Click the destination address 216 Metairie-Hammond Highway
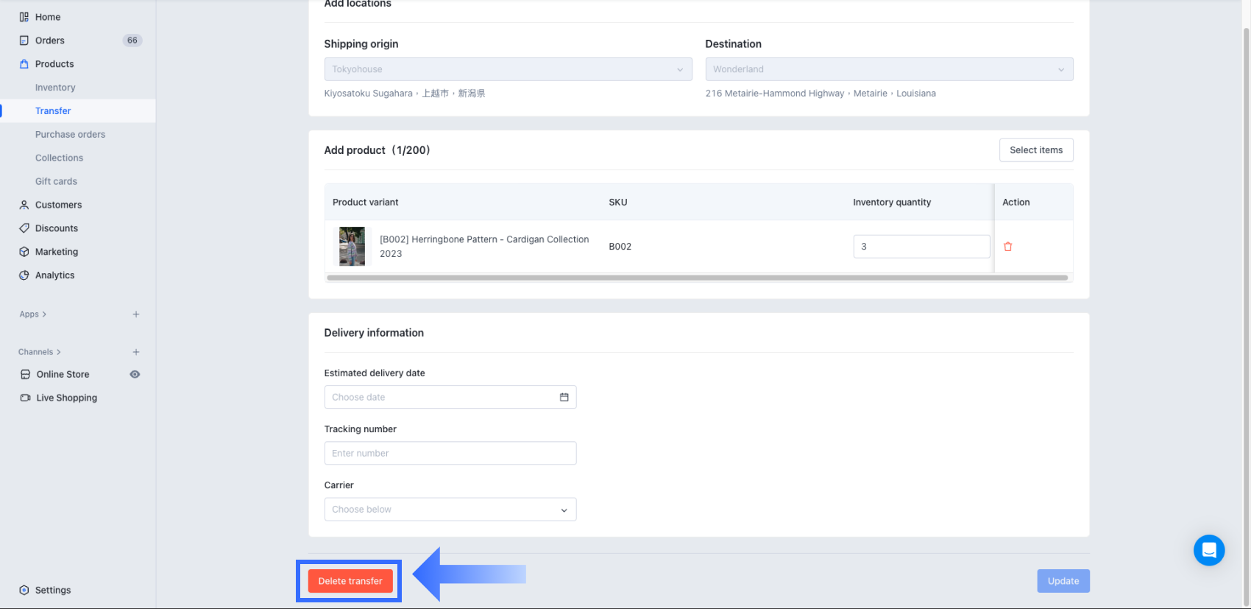 pos(821,94)
